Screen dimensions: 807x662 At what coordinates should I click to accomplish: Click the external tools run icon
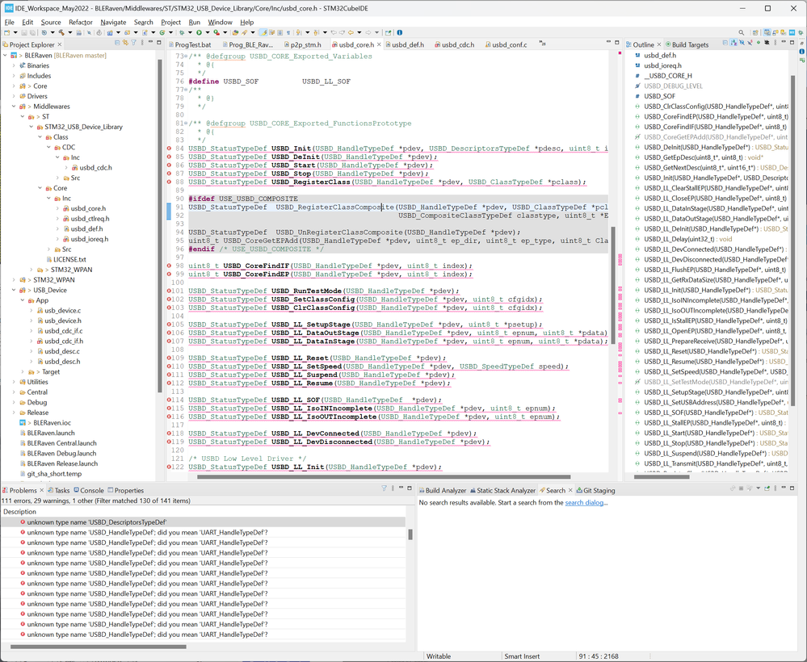point(216,32)
